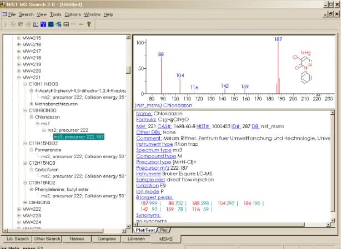Click the CAS#: field link
The height and width of the screenshot is (249, 342).
pyautogui.click(x=165, y=126)
